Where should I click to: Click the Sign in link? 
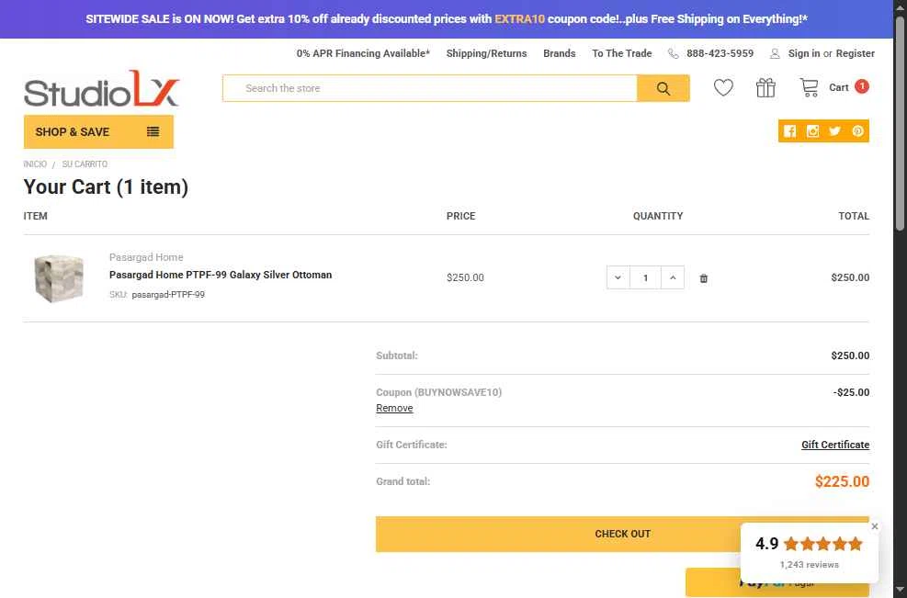[x=804, y=53]
